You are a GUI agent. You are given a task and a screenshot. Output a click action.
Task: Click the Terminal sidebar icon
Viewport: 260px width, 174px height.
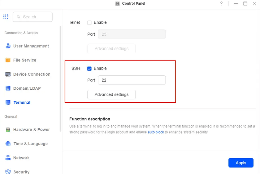(8, 103)
